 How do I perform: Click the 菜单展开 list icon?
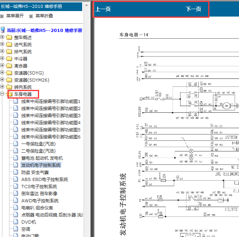(2, 16)
